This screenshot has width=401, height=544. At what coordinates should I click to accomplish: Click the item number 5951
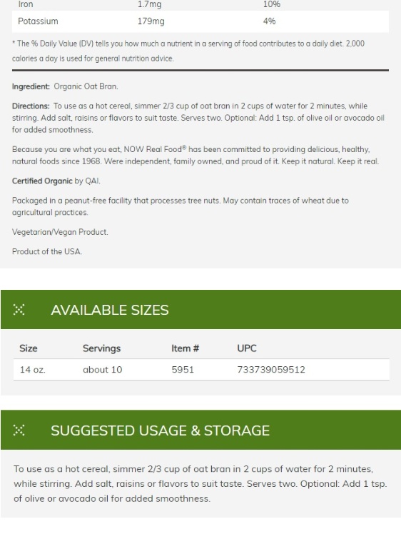pyautogui.click(x=183, y=370)
